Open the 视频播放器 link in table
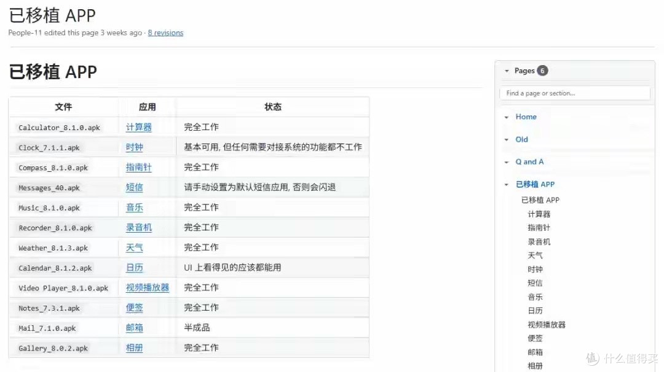Screen dimensions: 664x372 coord(148,287)
